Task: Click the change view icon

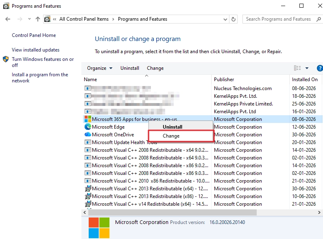Action: [297, 68]
